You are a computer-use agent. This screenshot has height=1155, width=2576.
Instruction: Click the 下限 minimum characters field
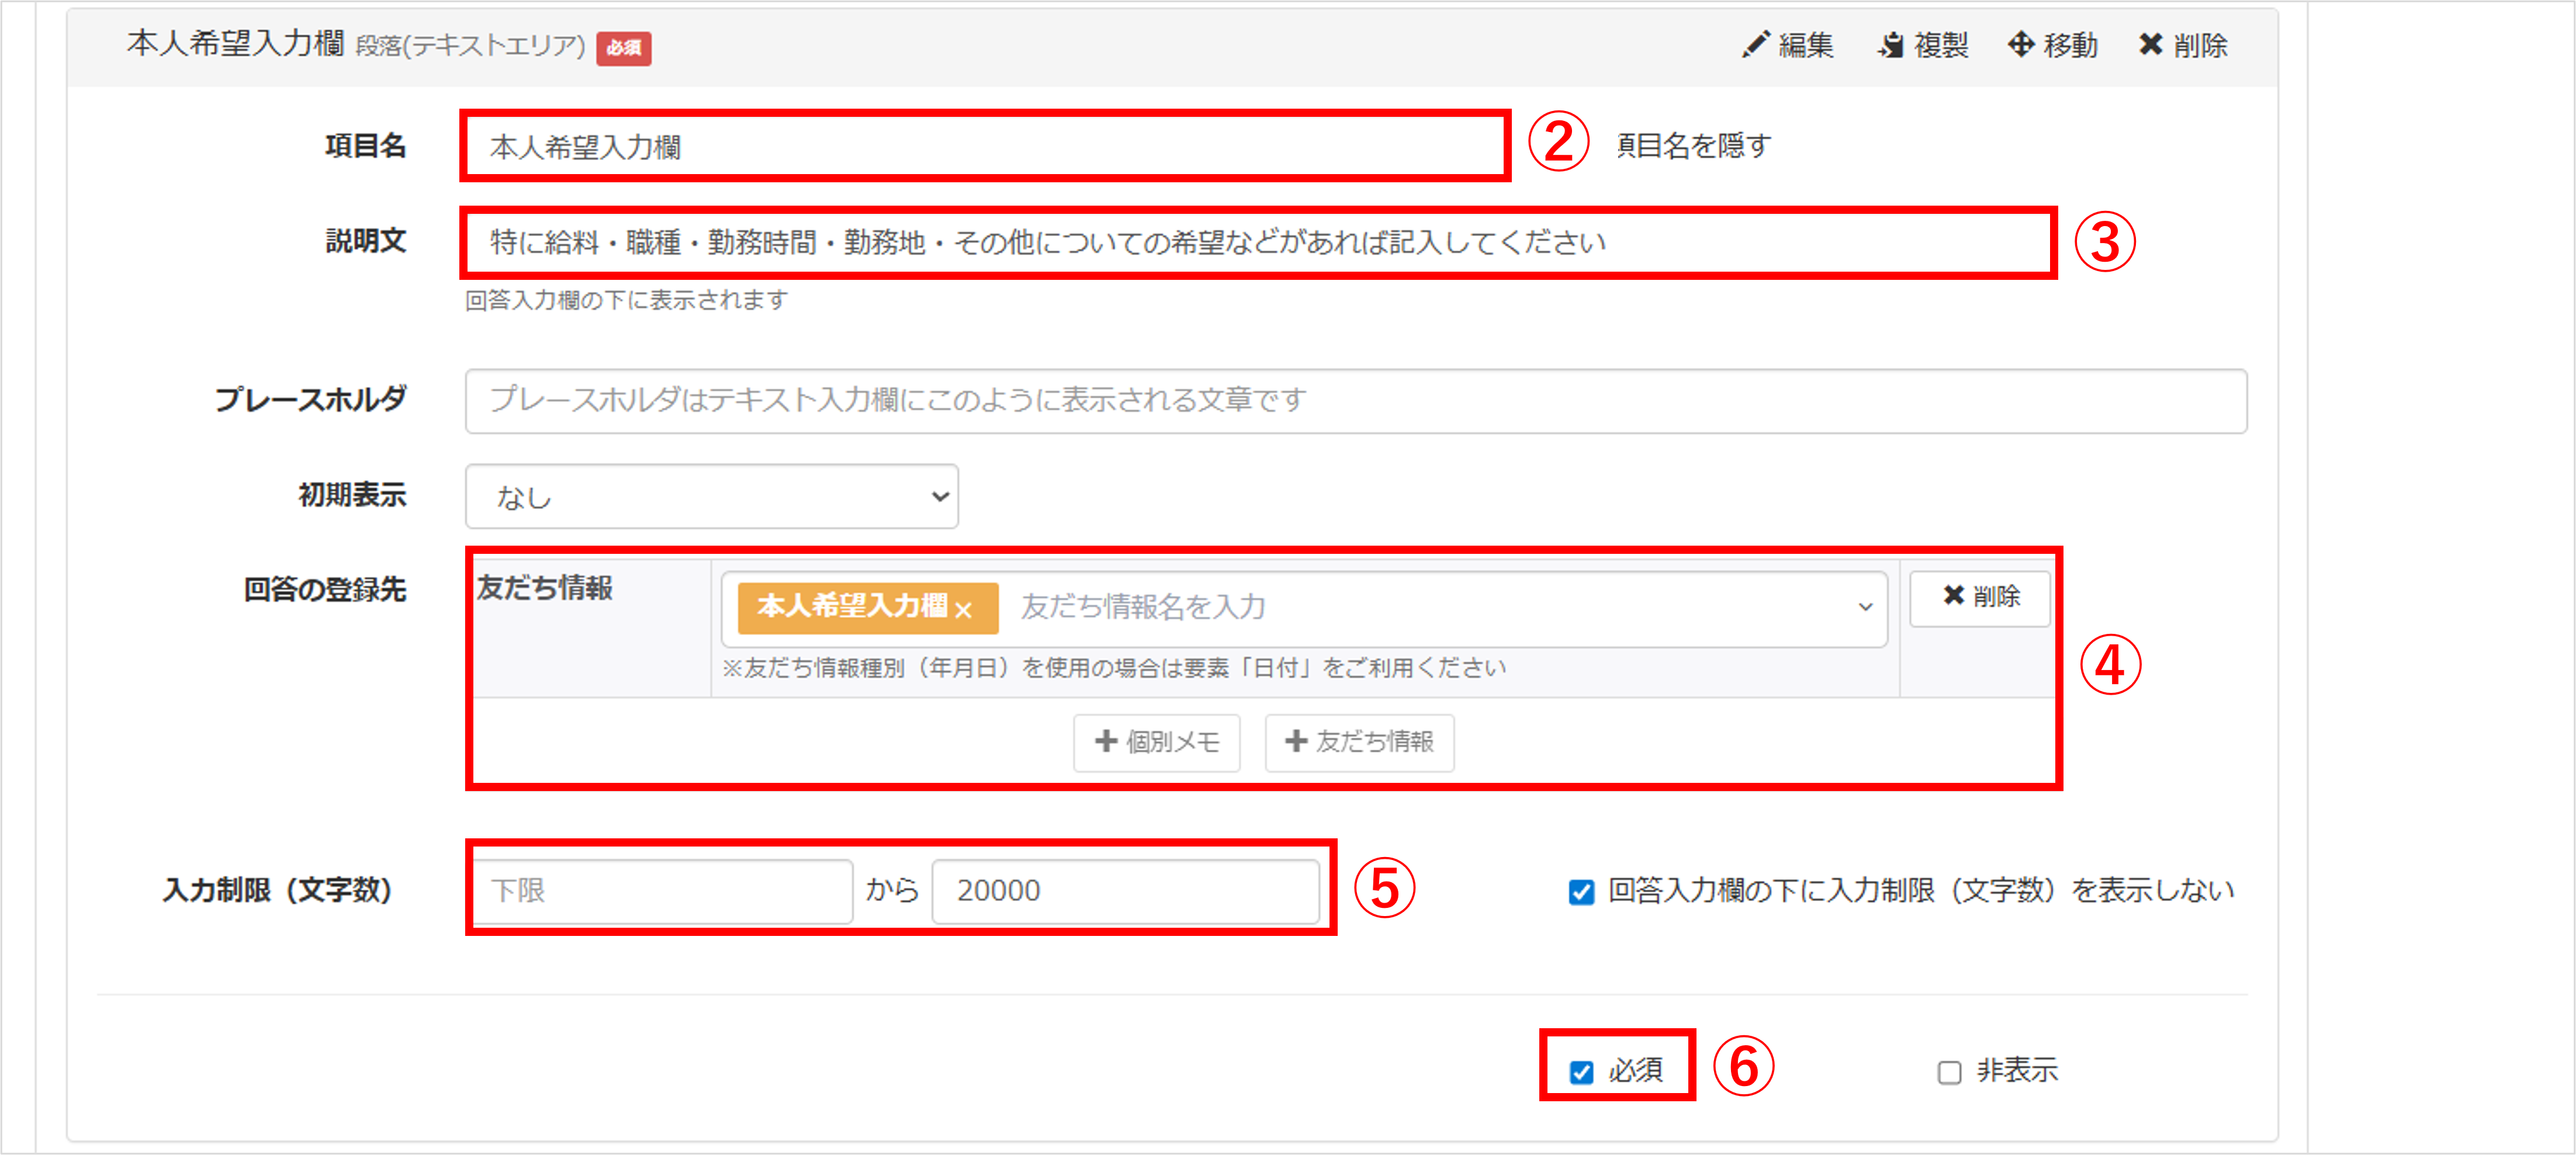[x=662, y=890]
